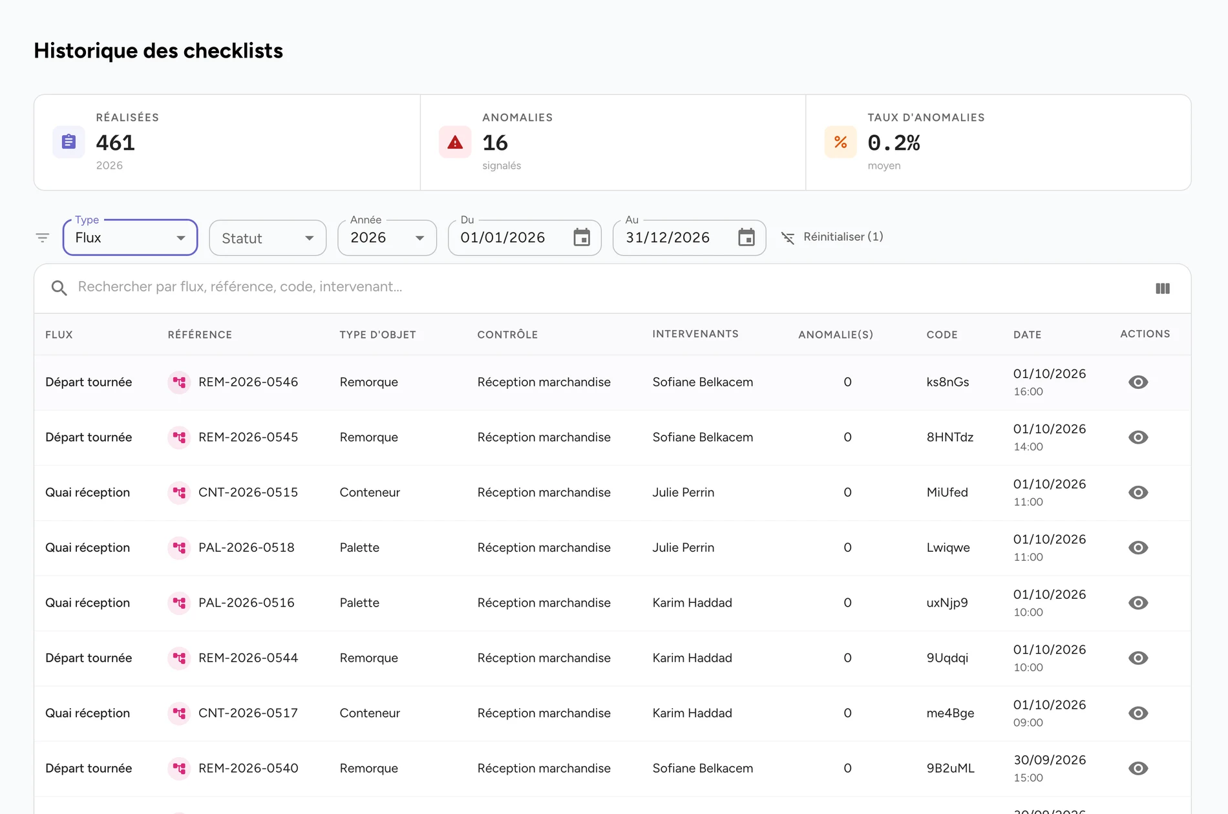View details of CNT-2026-0515 via eye icon
Image resolution: width=1228 pixels, height=814 pixels.
pos(1138,492)
